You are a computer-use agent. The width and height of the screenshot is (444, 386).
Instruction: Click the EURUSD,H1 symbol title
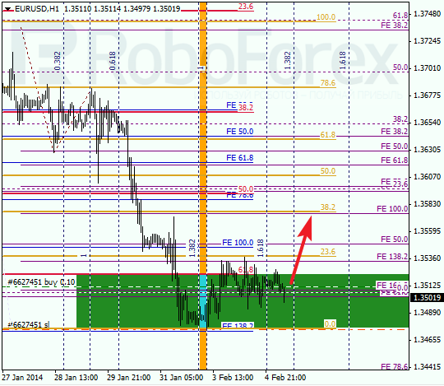(x=37, y=9)
